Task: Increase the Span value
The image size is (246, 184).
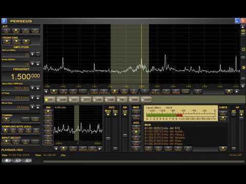Action: (38, 88)
